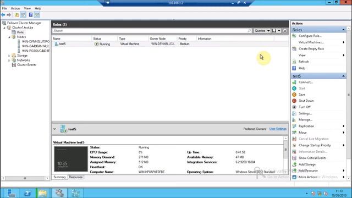Click the View action under Roles
This screenshot has height=198, width=352.
tap(302, 55)
